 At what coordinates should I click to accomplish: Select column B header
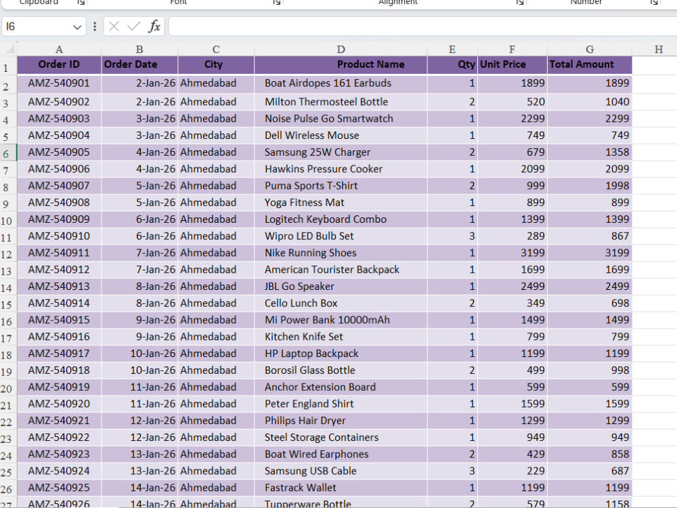pyautogui.click(x=139, y=49)
